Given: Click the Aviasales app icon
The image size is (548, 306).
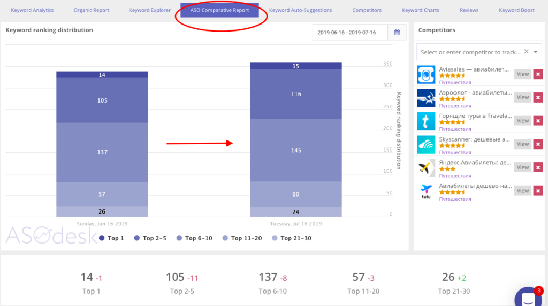Looking at the screenshot, I should click(426, 74).
